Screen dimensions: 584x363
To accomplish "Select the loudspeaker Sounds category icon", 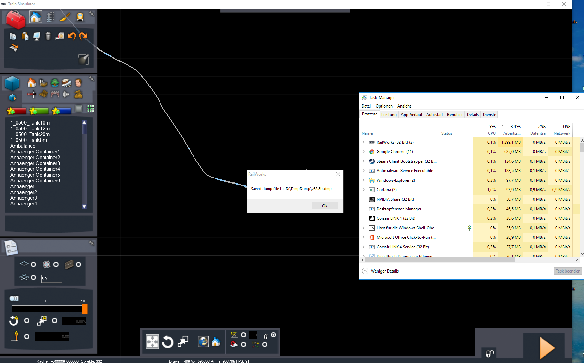I will [66, 94].
